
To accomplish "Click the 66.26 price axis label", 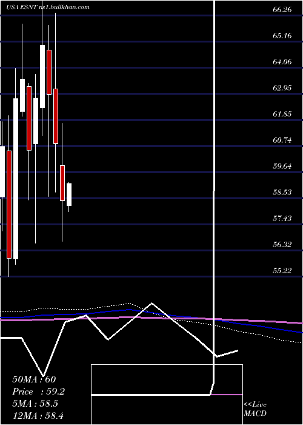I will [x=283, y=10].
